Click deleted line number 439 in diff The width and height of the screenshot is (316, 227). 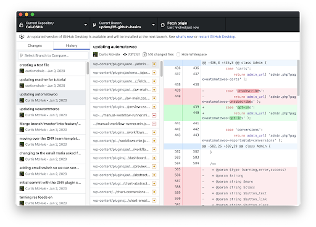[178, 90]
